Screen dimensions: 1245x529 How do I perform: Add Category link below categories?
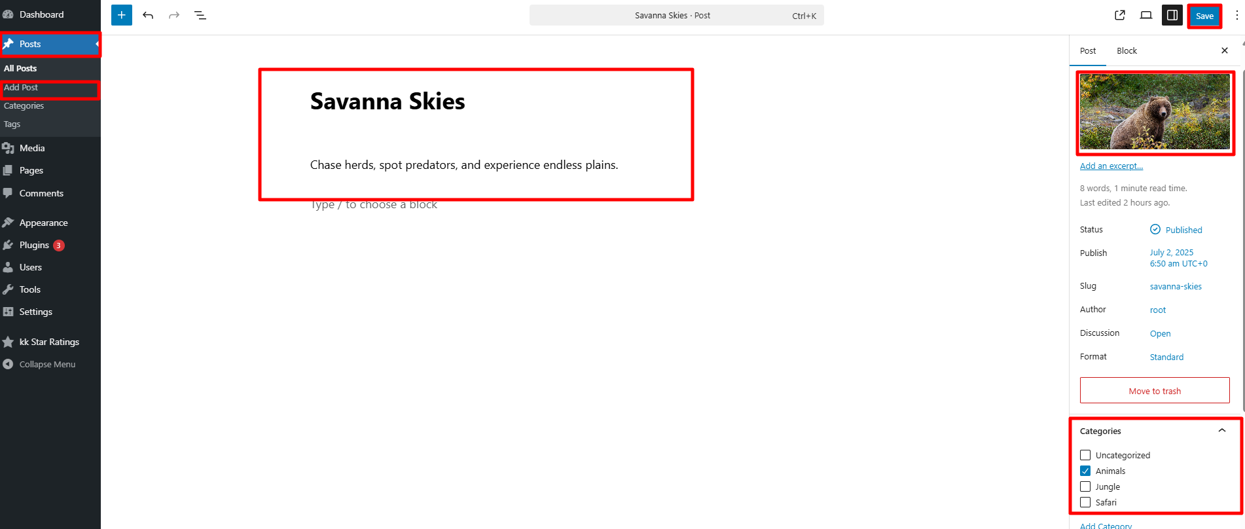pyautogui.click(x=1106, y=525)
